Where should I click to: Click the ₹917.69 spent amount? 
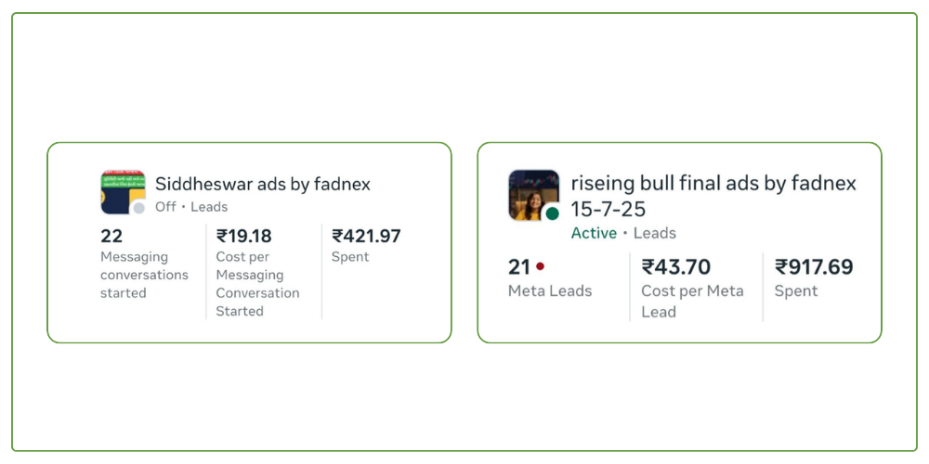[x=814, y=267]
